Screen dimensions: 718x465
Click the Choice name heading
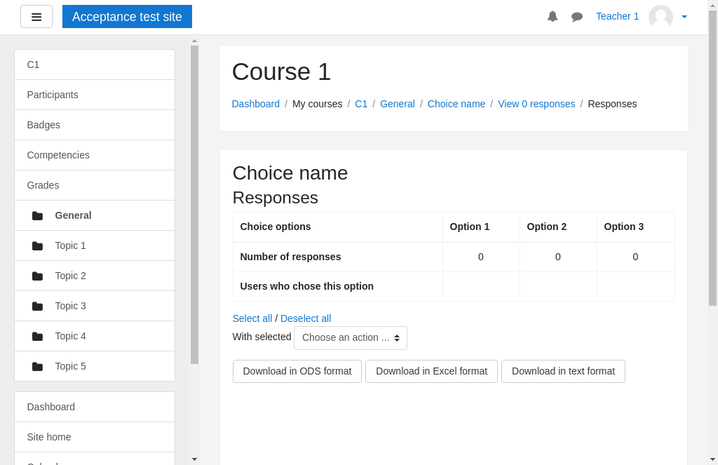pos(290,173)
